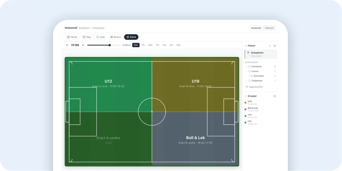The width and height of the screenshot is (342, 171).
Task: Step time forward with right arrow
Action: click(83, 45)
